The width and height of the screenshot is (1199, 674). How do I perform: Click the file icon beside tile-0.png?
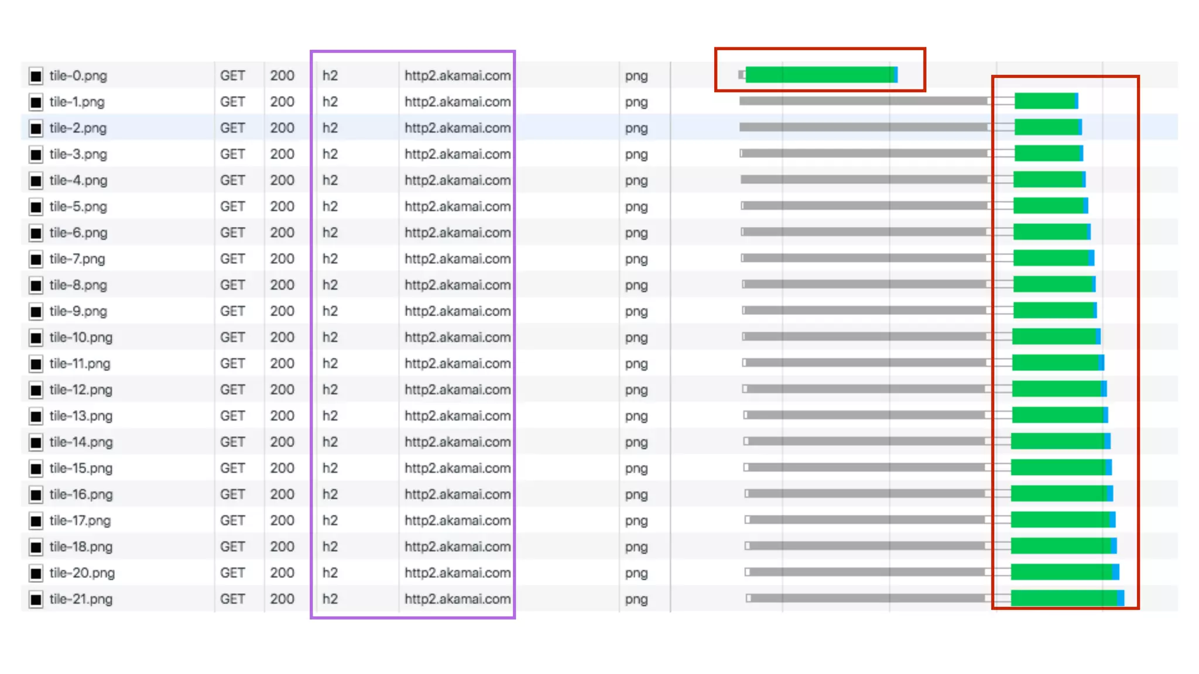pos(36,76)
